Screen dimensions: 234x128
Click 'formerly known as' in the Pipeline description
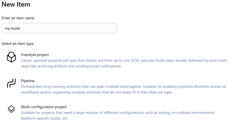tap(211, 86)
